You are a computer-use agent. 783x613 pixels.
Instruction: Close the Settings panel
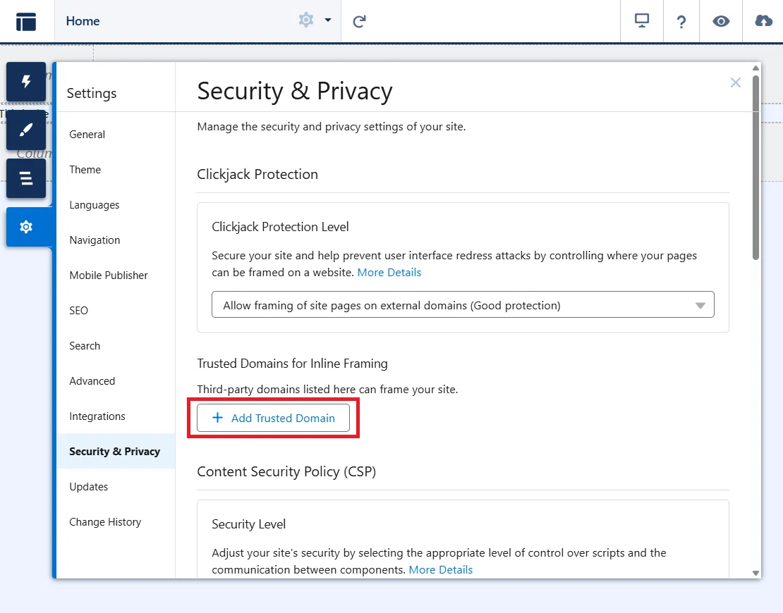735,82
